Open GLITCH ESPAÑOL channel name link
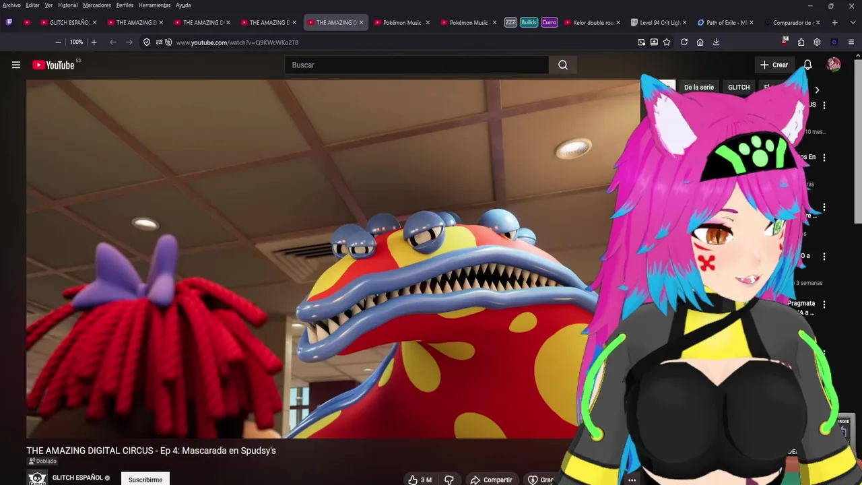Image resolution: width=862 pixels, height=485 pixels. [77, 478]
